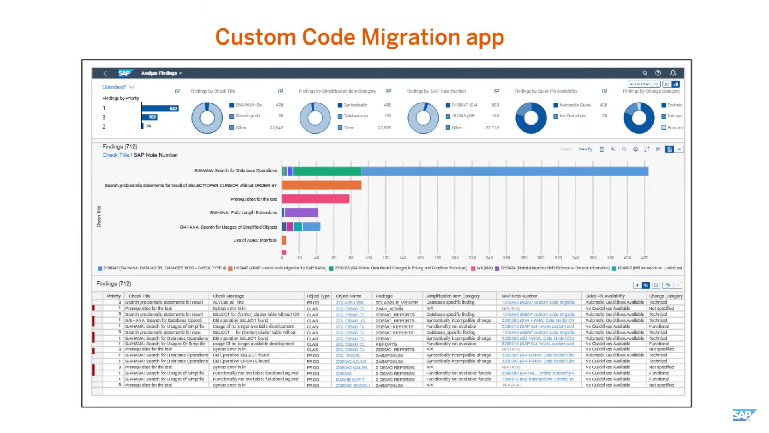Click the Adapt Filters (10) button
The image size is (769, 433).
point(644,84)
